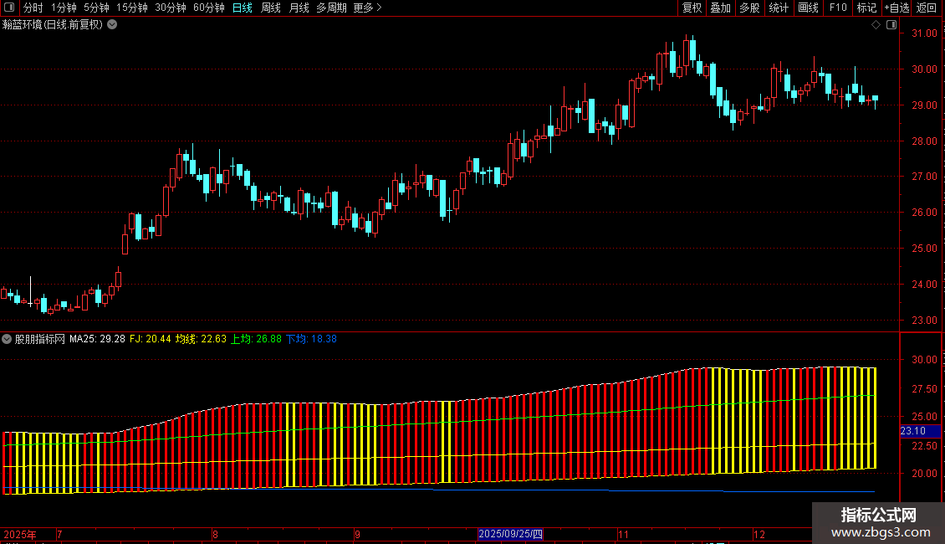Viewport: 945px width, 544px height.
Task: Click the 23.00 price axis label
Action: pos(924,321)
